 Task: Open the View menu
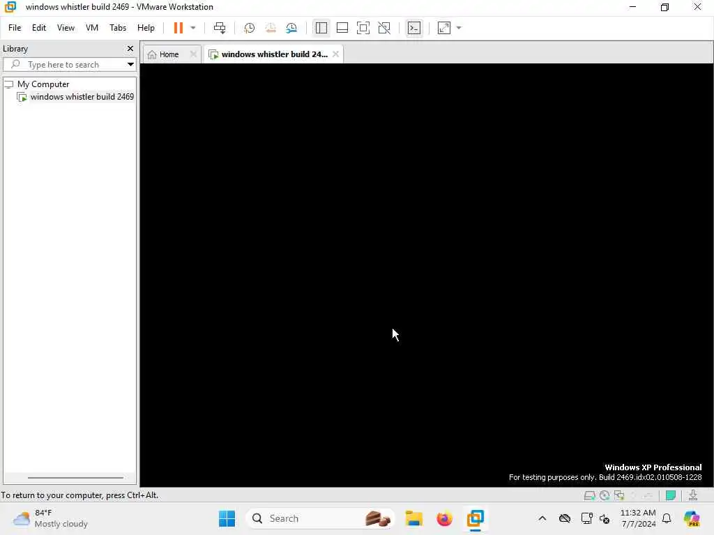66,28
